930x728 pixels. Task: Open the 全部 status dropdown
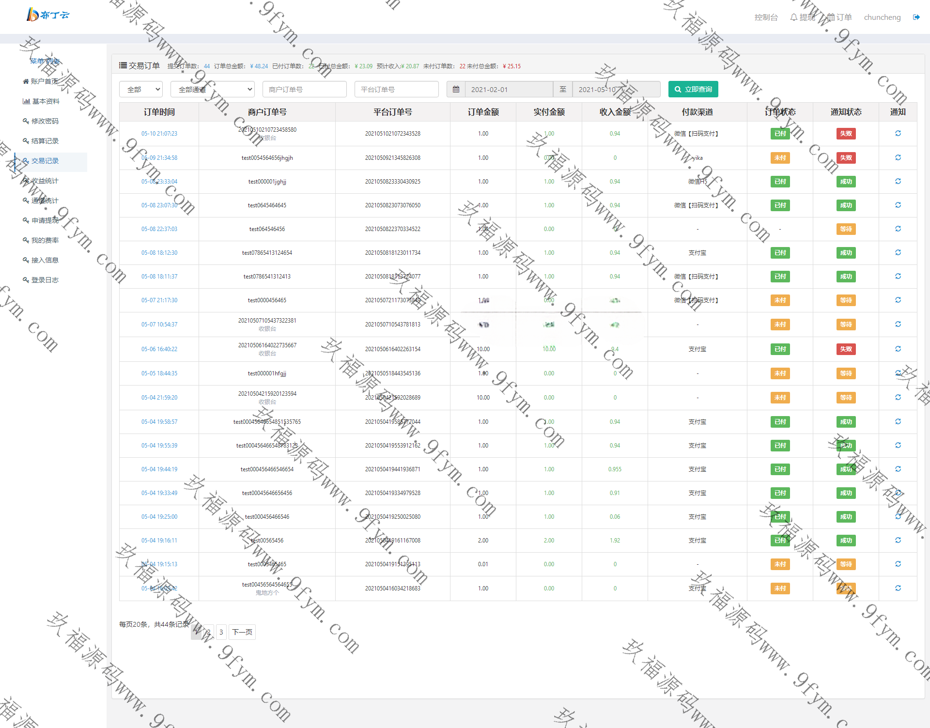[x=140, y=89]
